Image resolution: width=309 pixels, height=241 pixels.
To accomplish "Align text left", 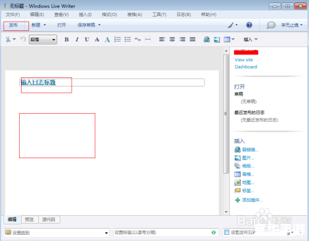I will pos(162,39).
